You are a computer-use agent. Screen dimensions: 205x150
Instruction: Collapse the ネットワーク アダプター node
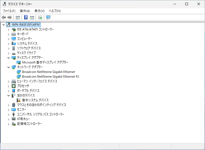8,67
